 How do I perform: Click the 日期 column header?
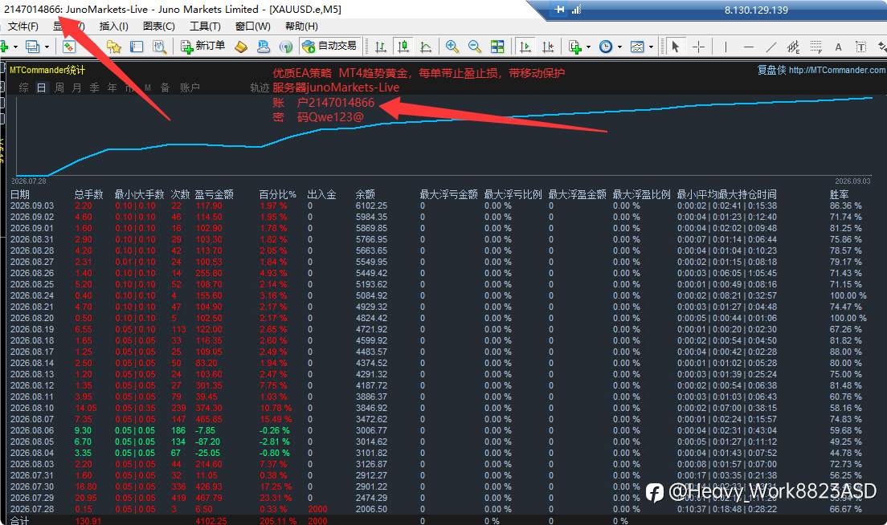click(x=20, y=194)
